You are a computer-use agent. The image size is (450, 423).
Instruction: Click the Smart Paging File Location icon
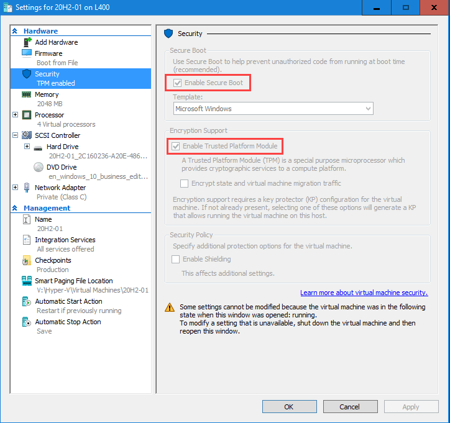tap(27, 281)
